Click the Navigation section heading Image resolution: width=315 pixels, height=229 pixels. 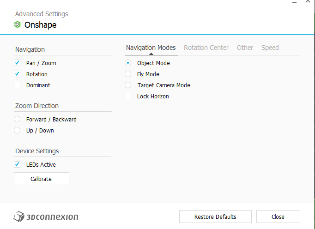pyautogui.click(x=30, y=49)
